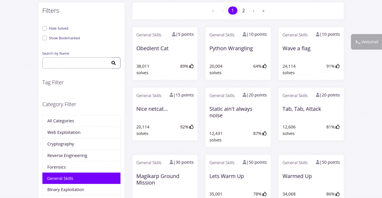Open the Webshell panel button

click(366, 42)
